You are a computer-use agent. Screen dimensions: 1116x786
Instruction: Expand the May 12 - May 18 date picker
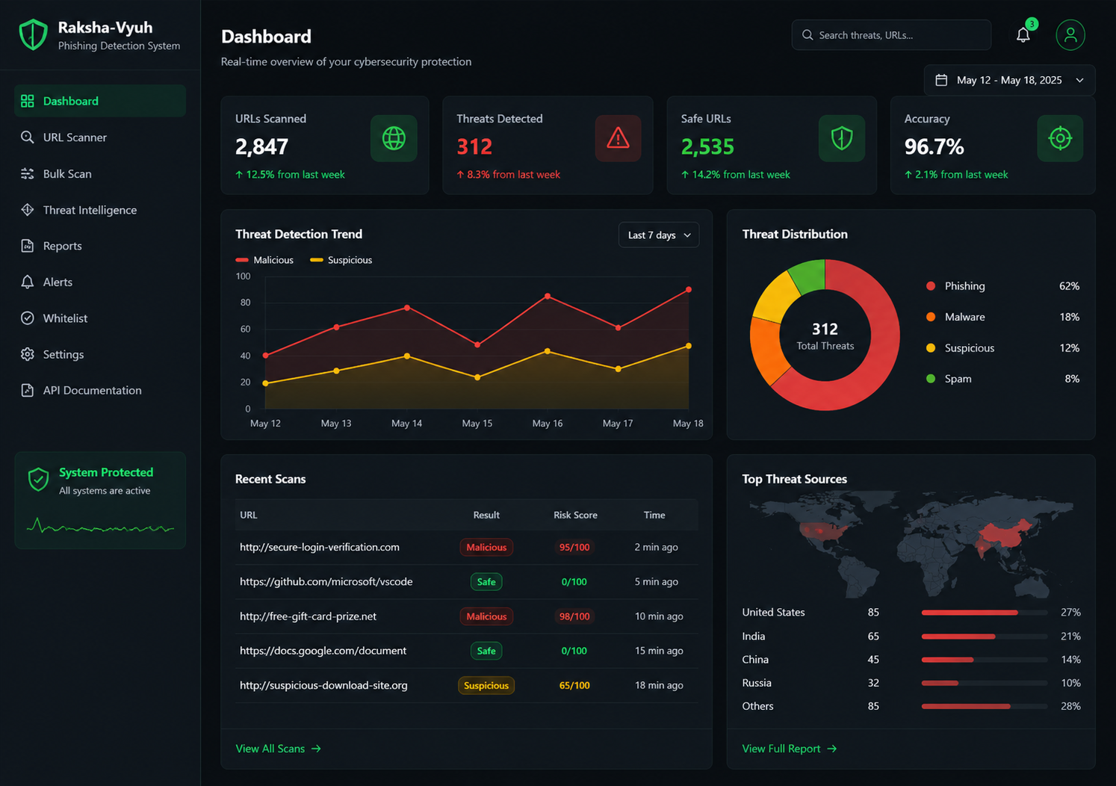[x=1009, y=80]
